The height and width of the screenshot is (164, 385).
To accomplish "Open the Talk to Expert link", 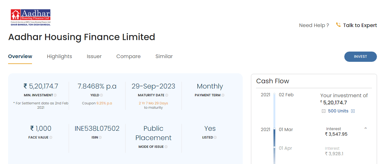I will pos(360,25).
